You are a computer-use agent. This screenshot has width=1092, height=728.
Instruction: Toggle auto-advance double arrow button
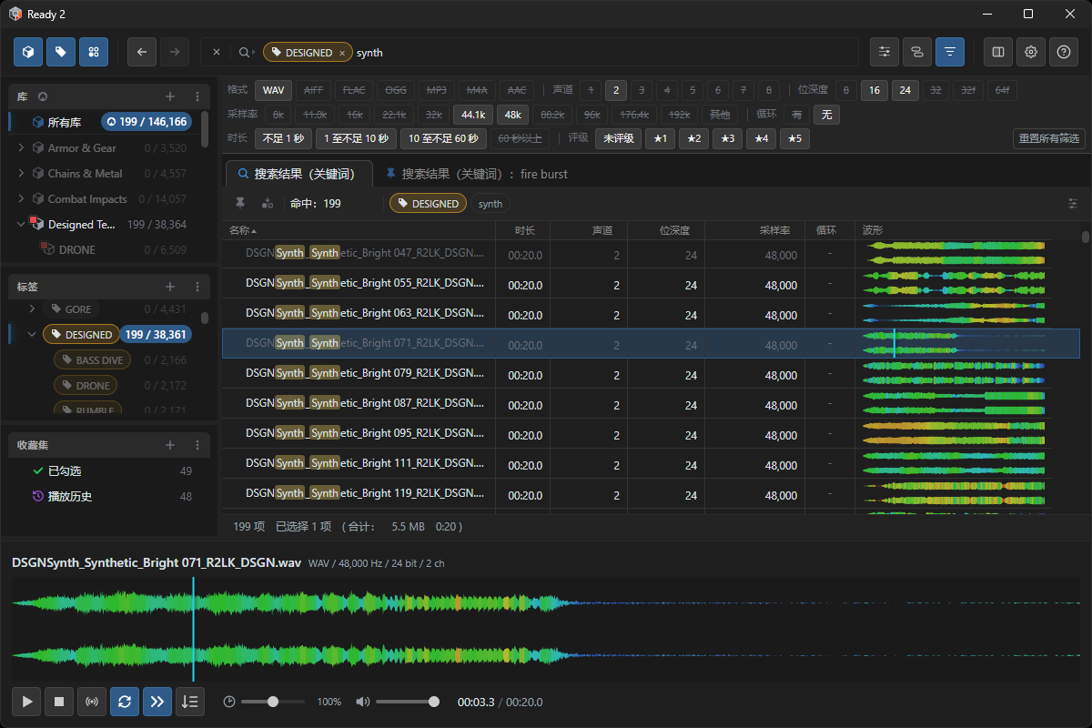(157, 702)
